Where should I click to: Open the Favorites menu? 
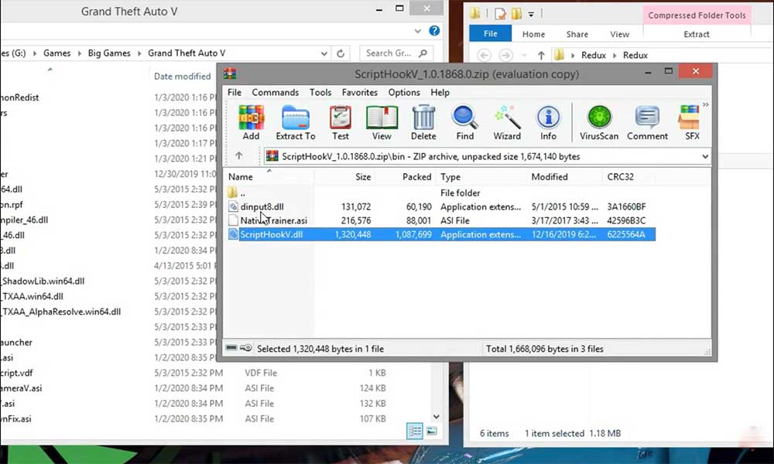tap(359, 92)
